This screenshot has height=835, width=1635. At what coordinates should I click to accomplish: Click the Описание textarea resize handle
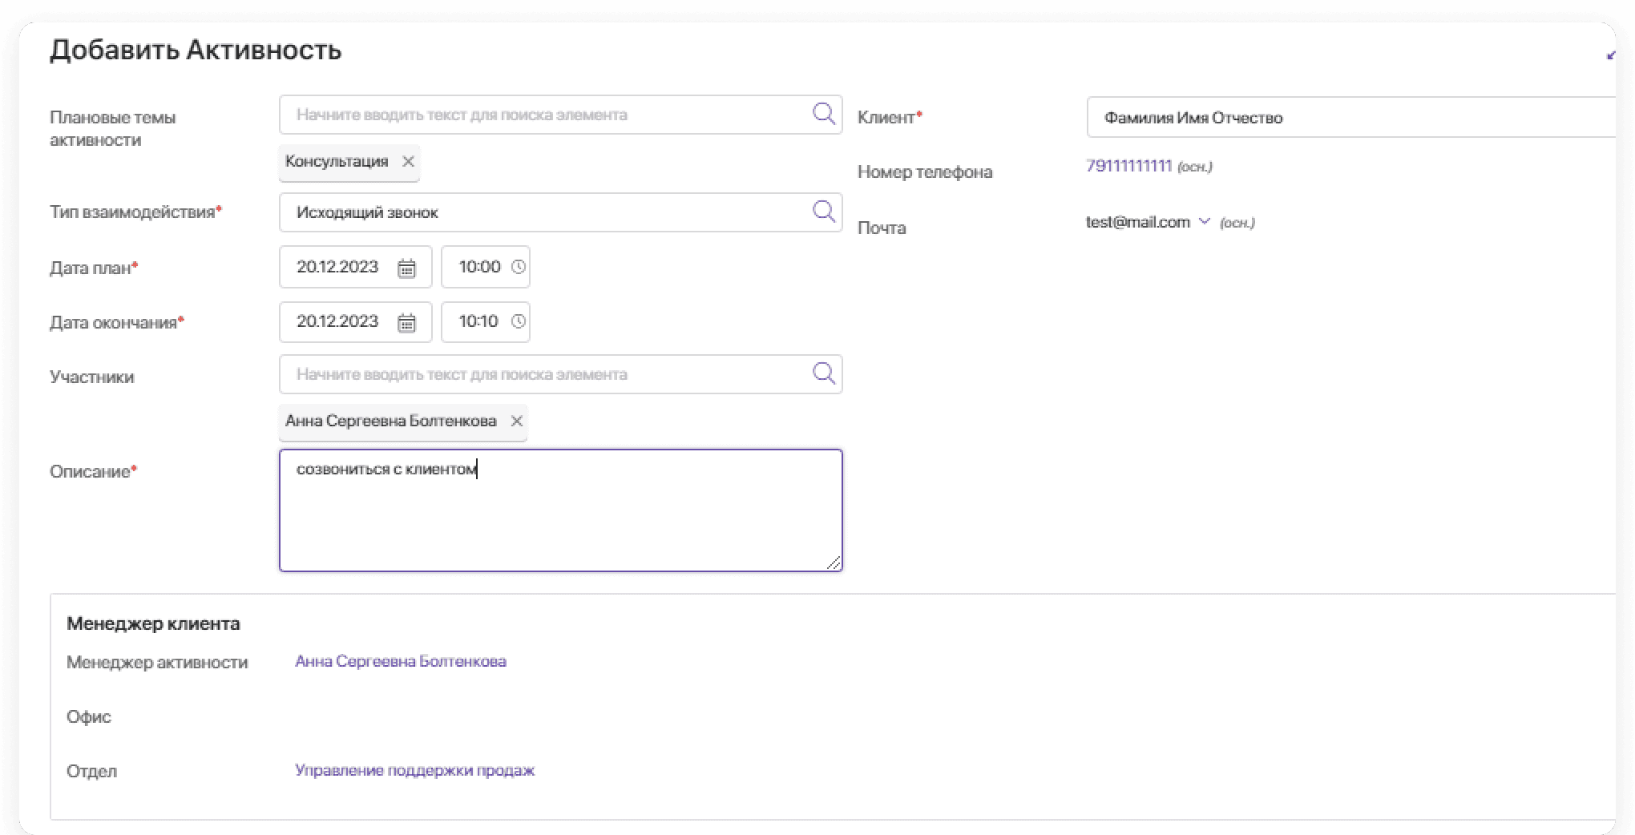834,563
